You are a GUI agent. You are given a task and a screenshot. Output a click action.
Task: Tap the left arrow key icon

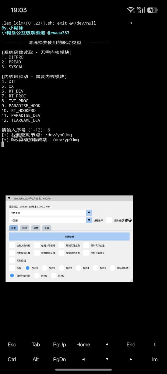coord(83,359)
